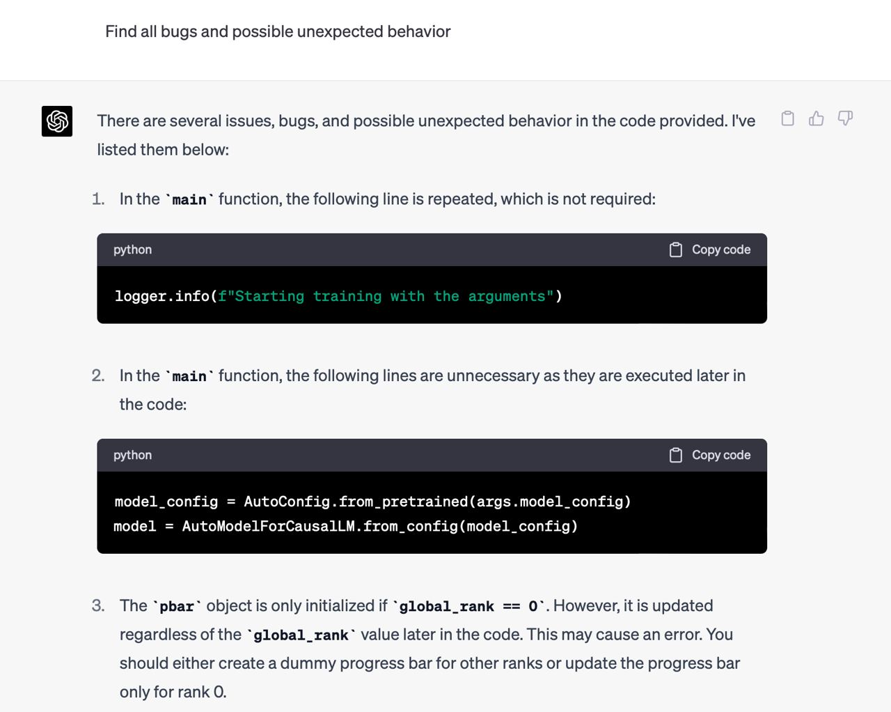Mark the response with thumbs down
The height and width of the screenshot is (712, 891).
(845, 118)
